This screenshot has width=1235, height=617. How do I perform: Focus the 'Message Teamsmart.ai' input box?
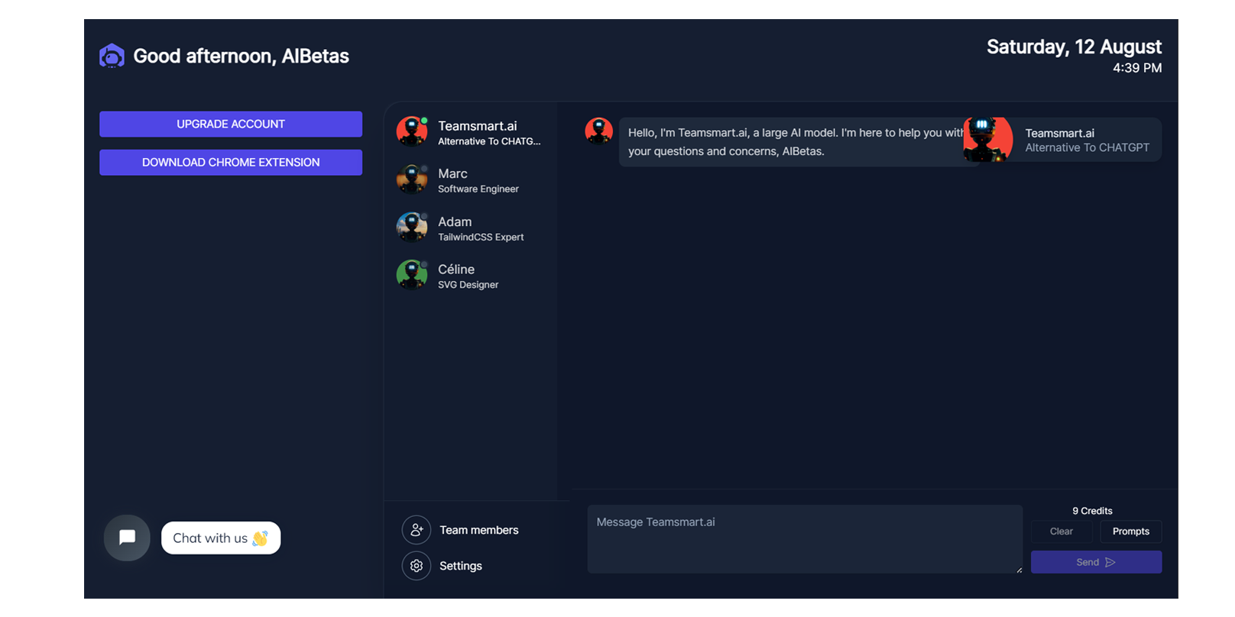pos(805,539)
